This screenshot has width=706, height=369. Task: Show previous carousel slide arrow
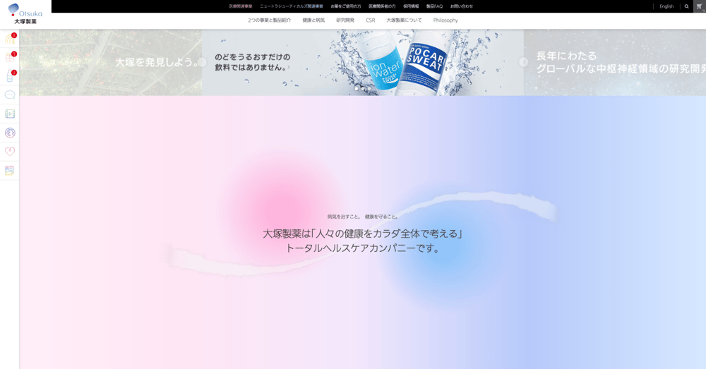point(202,62)
